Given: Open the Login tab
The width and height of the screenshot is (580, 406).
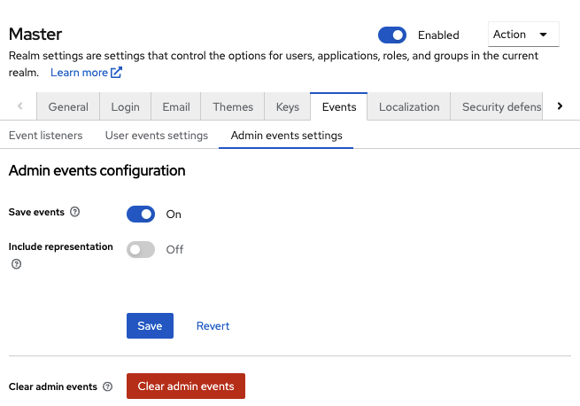Looking at the screenshot, I should [125, 106].
